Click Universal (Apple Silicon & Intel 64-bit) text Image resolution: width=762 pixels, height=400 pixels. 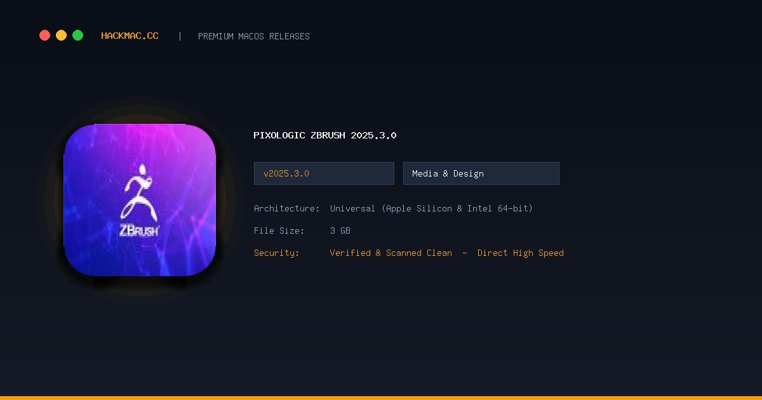click(x=432, y=208)
